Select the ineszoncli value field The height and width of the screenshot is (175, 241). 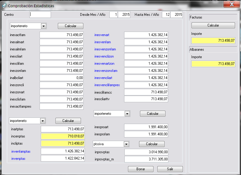[x=62, y=85]
